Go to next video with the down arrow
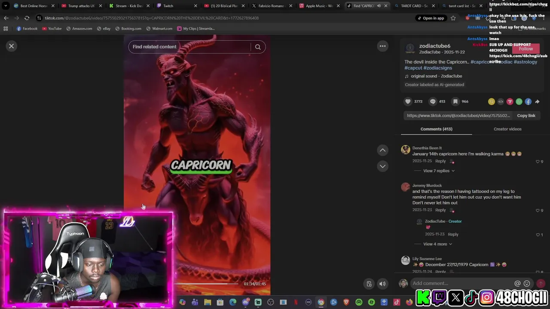This screenshot has width=550, height=309. [382, 166]
